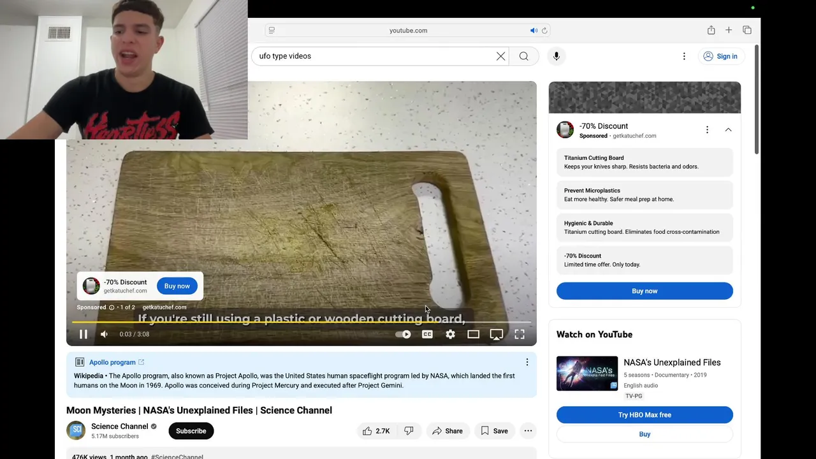The image size is (816, 459).
Task: Toggle the autoplay switch in the player
Action: coord(403,334)
